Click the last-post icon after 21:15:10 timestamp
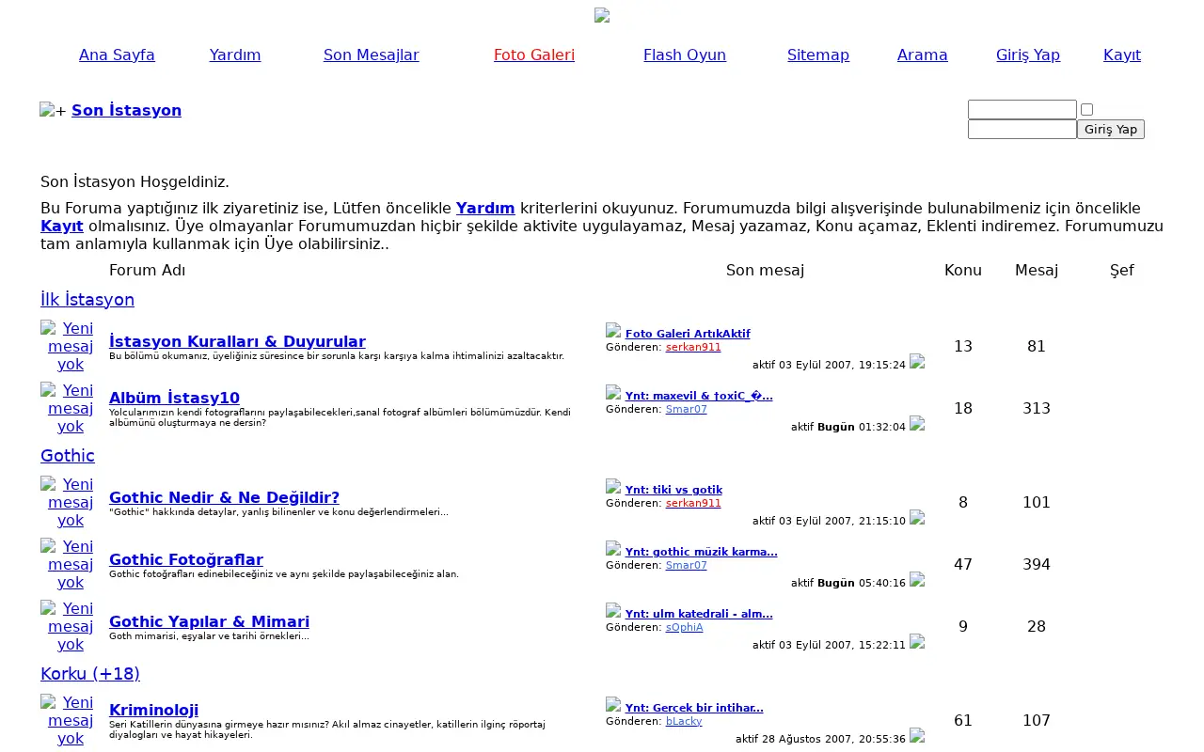Screen dimensions: 1204x752 pyautogui.click(x=917, y=518)
